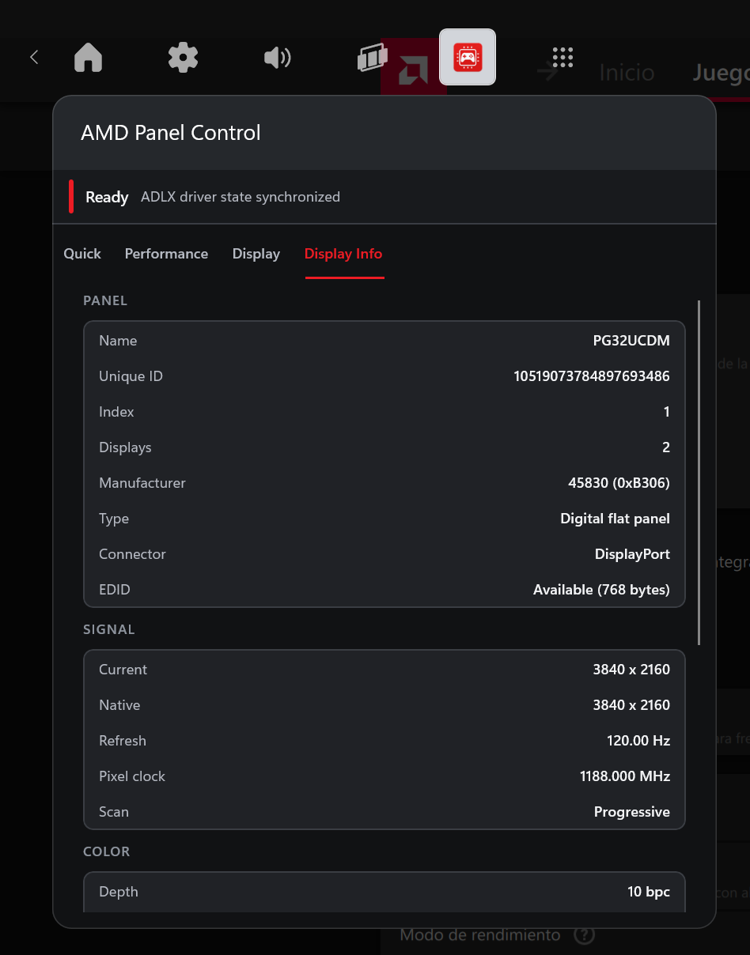
Task: Click Manufacturer value 45830 (0xB306)
Action: (619, 483)
